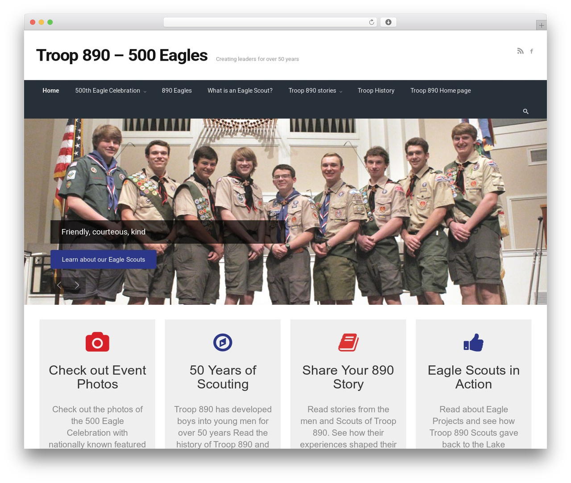Click the browser address bar

point(270,22)
